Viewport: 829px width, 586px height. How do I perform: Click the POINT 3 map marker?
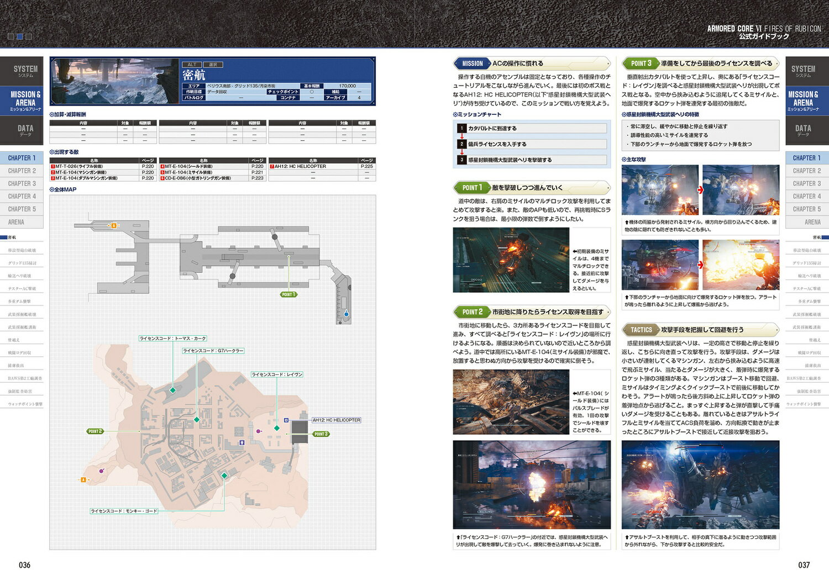click(x=321, y=434)
